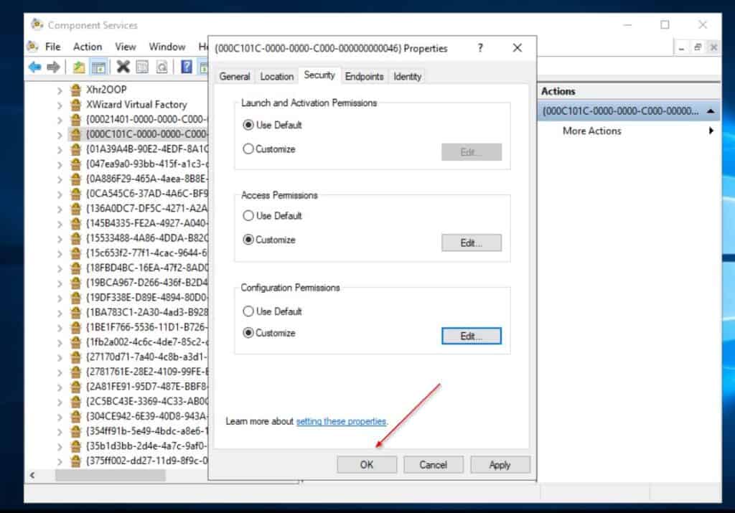The height and width of the screenshot is (513, 735).
Task: Open the Window menu
Action: click(x=167, y=47)
